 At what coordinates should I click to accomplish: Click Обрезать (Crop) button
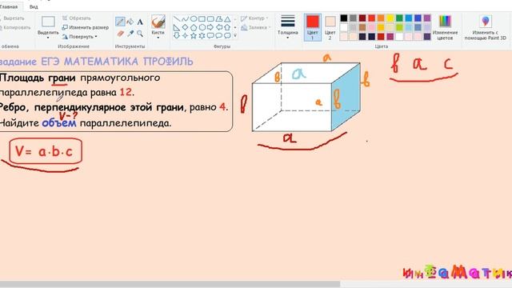coord(77,18)
